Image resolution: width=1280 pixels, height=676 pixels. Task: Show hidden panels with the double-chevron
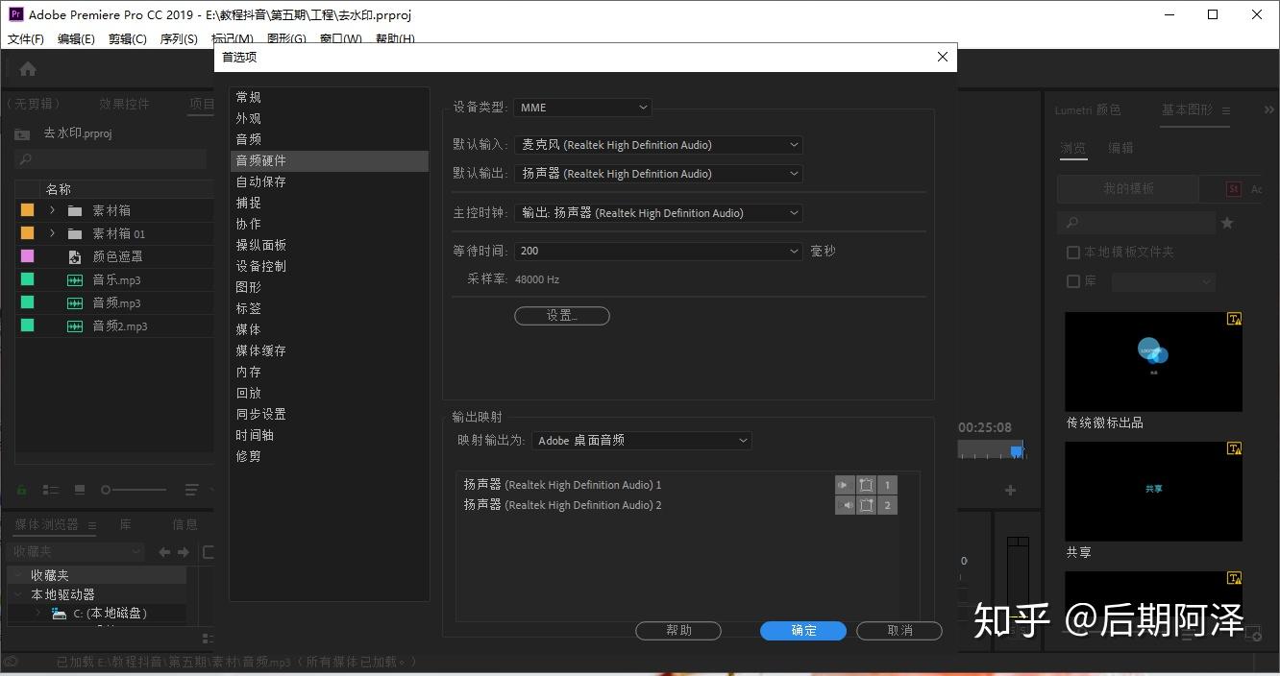point(1269,110)
